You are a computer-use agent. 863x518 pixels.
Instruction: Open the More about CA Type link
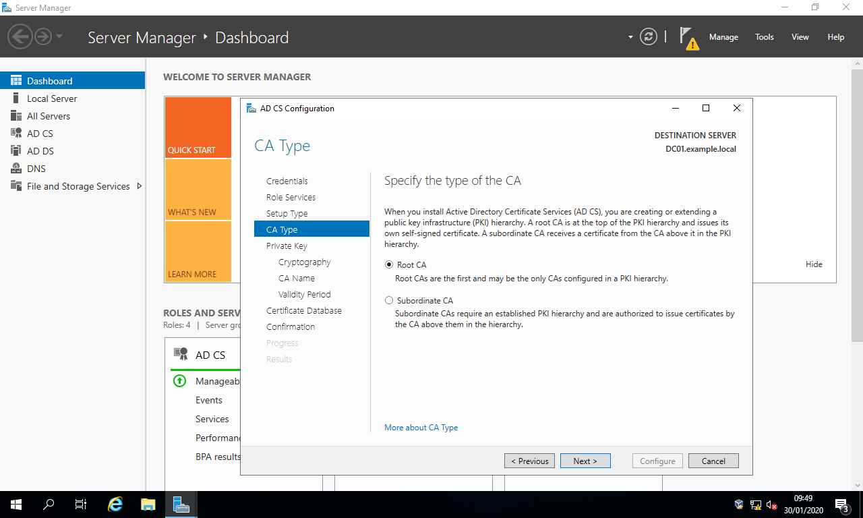click(x=421, y=427)
